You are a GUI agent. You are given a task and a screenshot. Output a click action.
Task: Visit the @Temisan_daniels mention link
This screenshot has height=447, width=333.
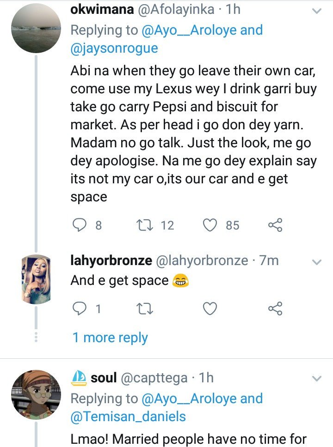pyautogui.click(x=128, y=417)
